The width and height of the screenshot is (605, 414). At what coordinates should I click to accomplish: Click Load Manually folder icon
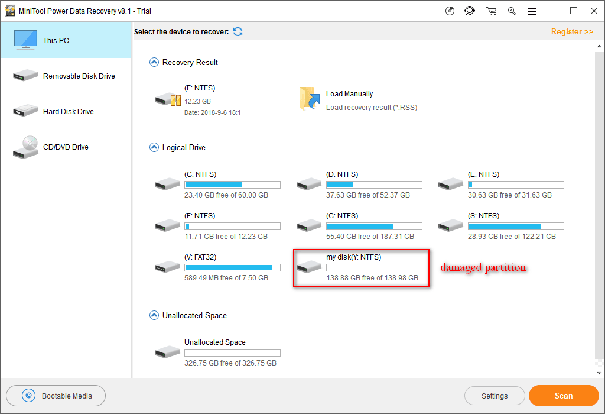click(309, 99)
